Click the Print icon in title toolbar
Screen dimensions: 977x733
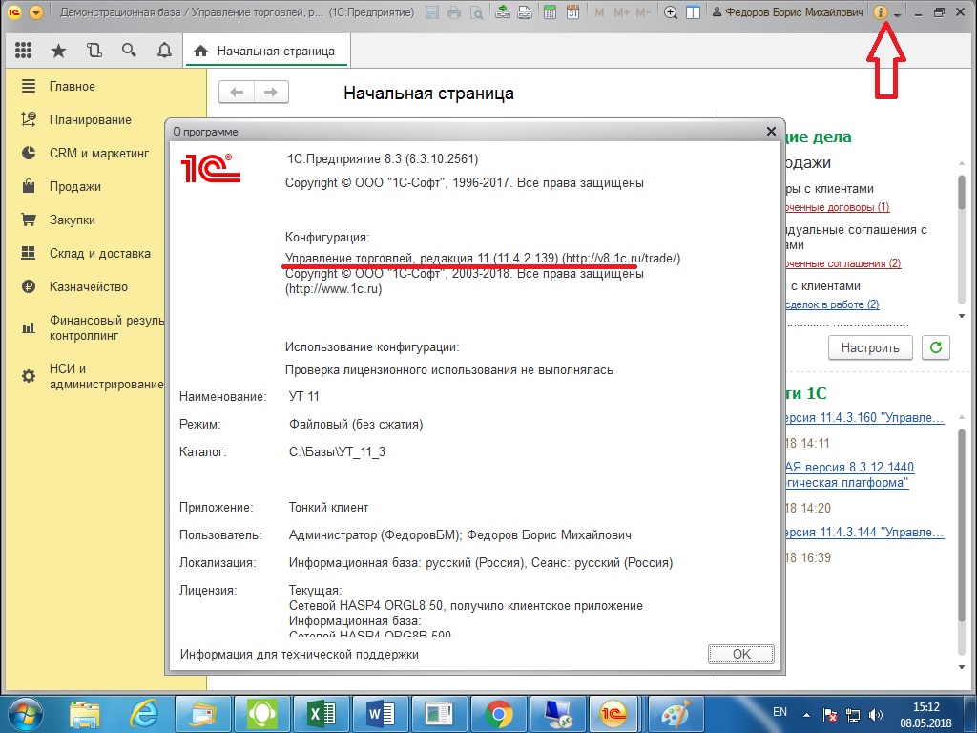pos(454,12)
